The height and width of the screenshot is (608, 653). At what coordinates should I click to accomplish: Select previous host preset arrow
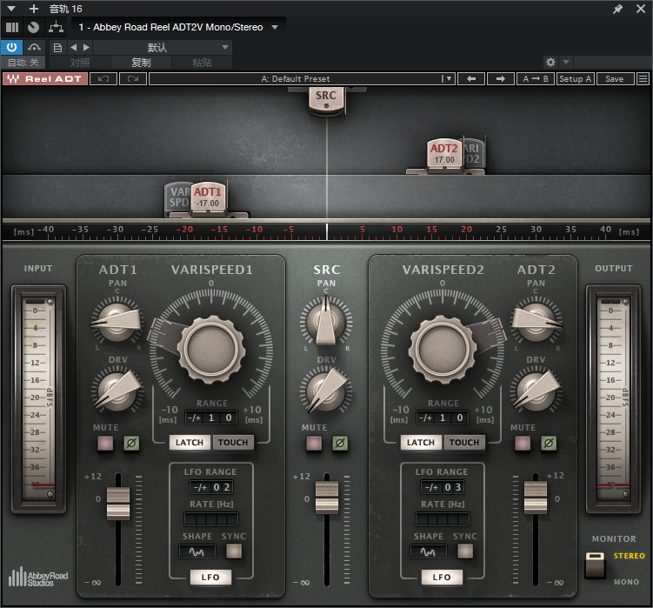[73, 48]
